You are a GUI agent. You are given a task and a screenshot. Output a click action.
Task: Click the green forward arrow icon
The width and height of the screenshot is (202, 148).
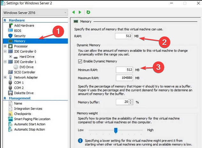(80, 12)
